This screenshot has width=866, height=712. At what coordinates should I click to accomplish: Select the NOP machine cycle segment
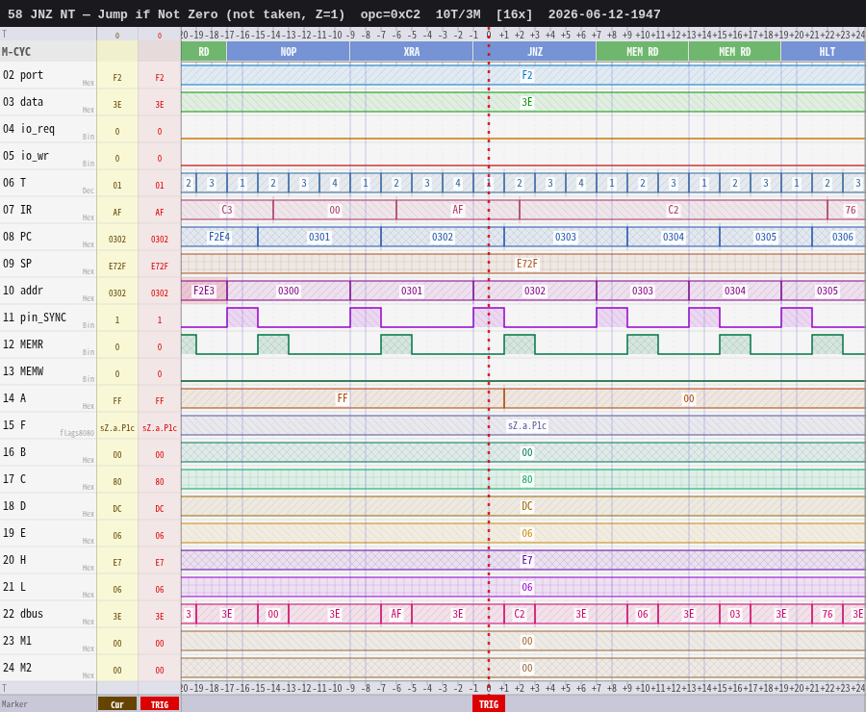tap(289, 52)
